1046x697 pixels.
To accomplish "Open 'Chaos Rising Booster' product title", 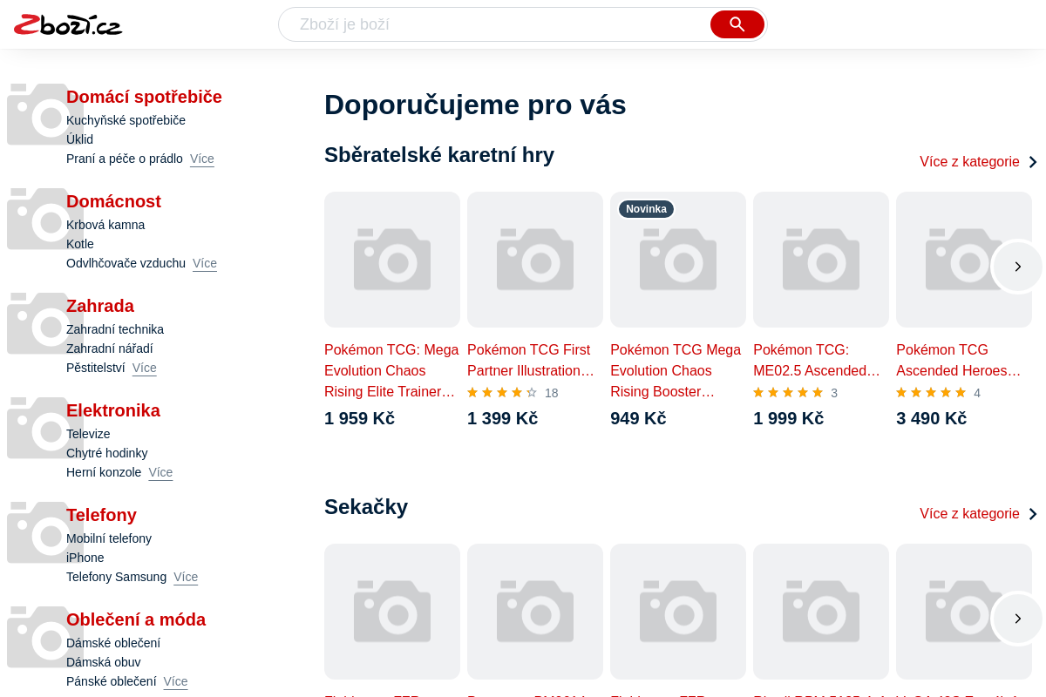I will click(676, 371).
